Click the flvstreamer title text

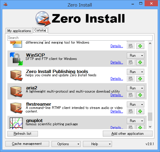39,104
